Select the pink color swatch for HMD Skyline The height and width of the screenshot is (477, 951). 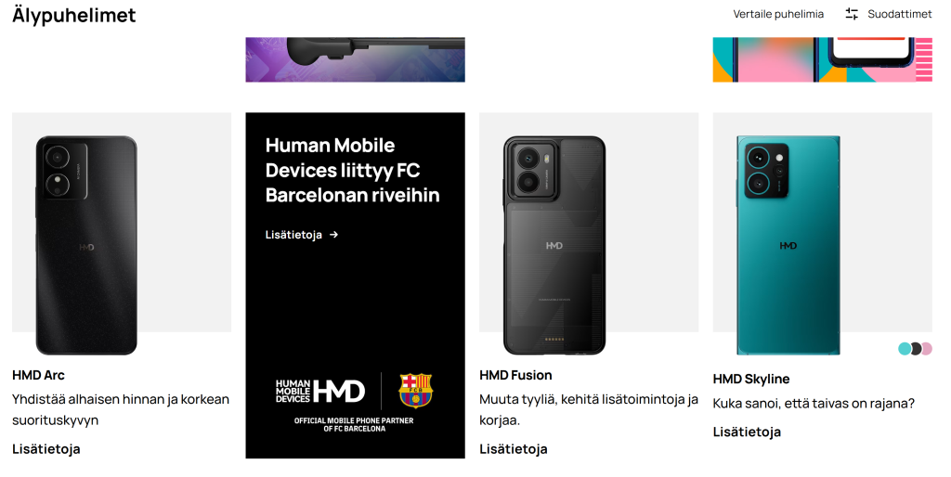pyautogui.click(x=927, y=349)
